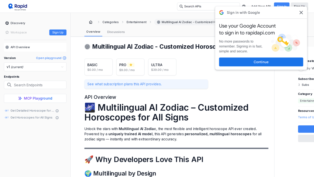Click the 'API Overview' section heading text

click(x=100, y=97)
